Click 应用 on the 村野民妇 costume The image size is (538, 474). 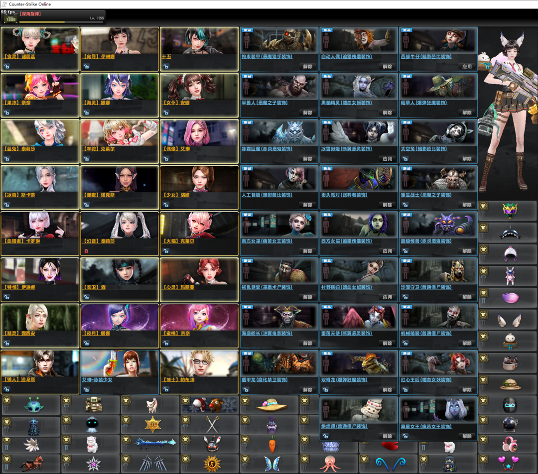click(x=388, y=297)
